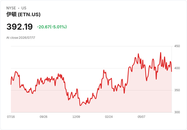Viewport: 187px width, 130px height.
Task: Click the 300 y-axis price label
Action: pyautogui.click(x=177, y=112)
